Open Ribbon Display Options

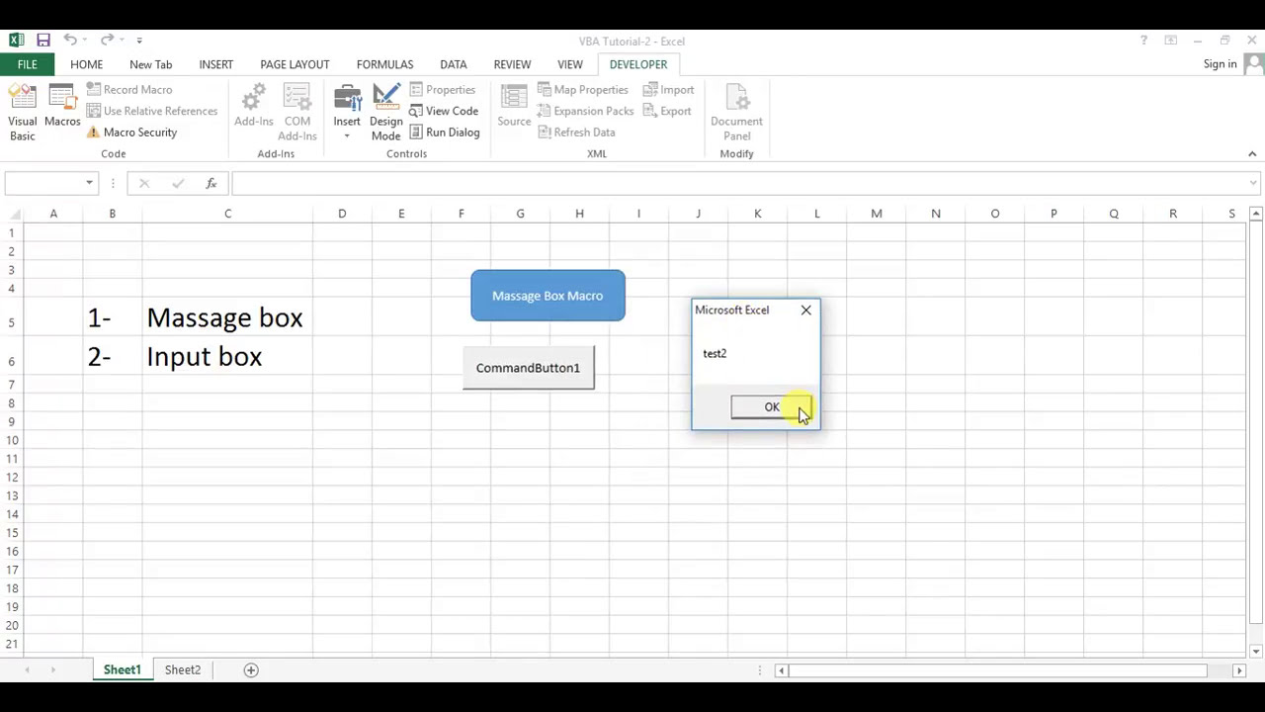(x=1171, y=41)
